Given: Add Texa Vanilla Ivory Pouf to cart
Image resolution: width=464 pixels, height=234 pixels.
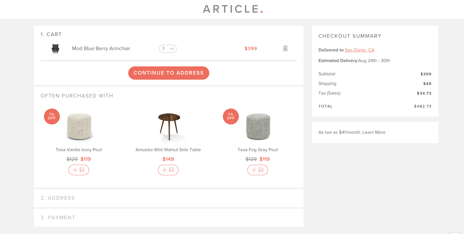Looking at the screenshot, I should pyautogui.click(x=79, y=170).
